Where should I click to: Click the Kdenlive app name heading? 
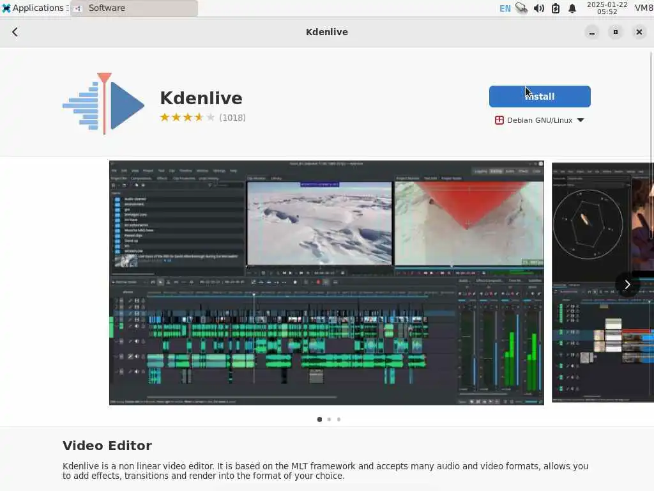click(201, 98)
